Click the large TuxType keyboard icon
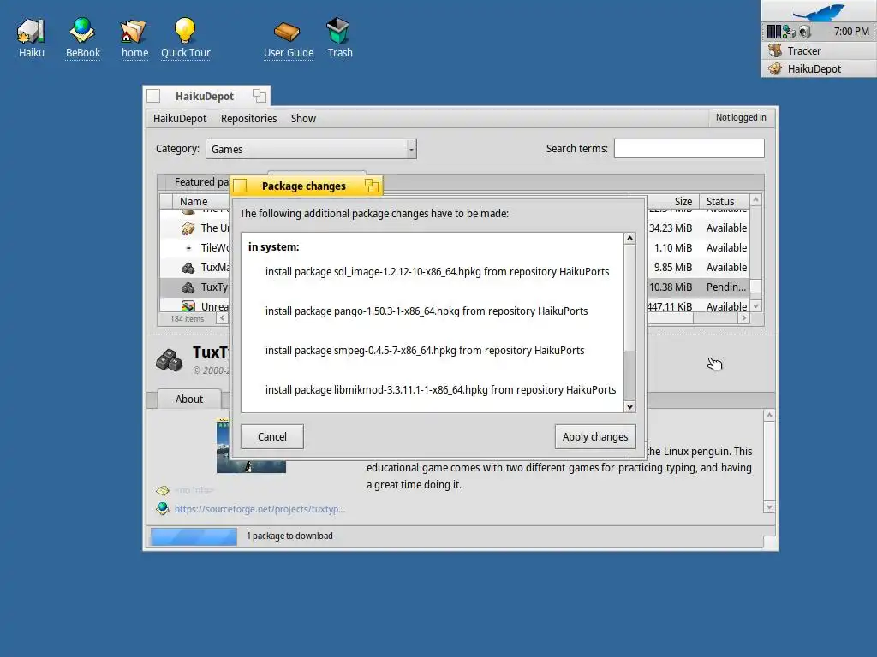Image resolution: width=877 pixels, height=657 pixels. 169,359
